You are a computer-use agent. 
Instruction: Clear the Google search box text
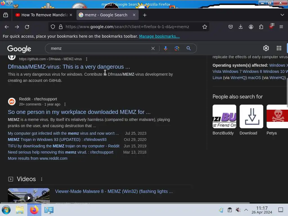tap(153, 48)
